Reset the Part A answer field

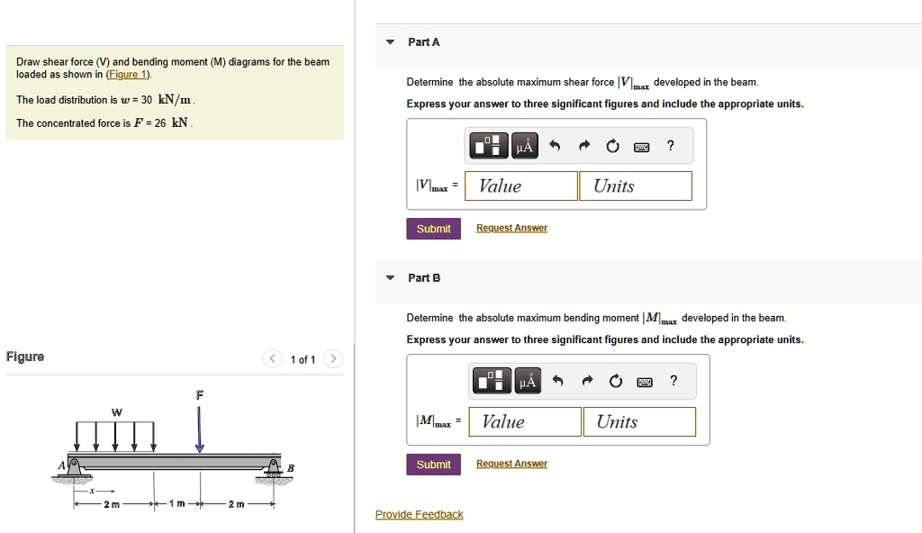point(611,145)
